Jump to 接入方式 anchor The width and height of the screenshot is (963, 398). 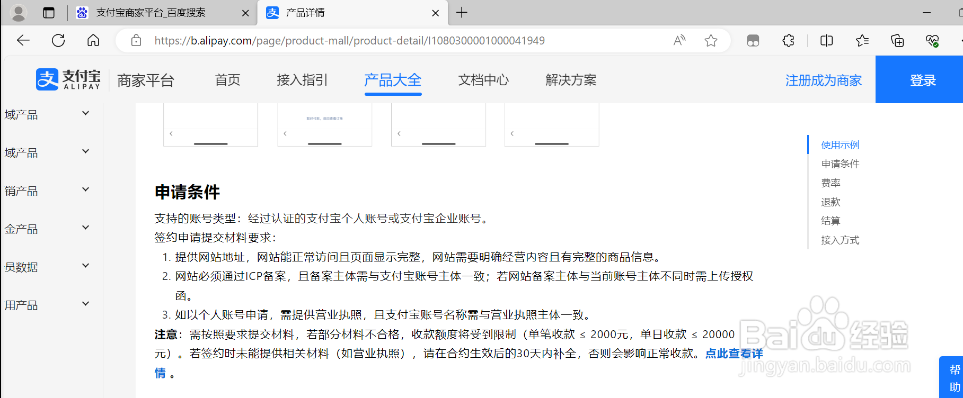point(840,240)
